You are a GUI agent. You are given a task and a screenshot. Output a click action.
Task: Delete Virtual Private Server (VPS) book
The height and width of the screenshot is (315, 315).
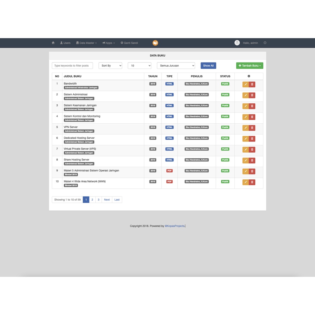tap(252, 150)
